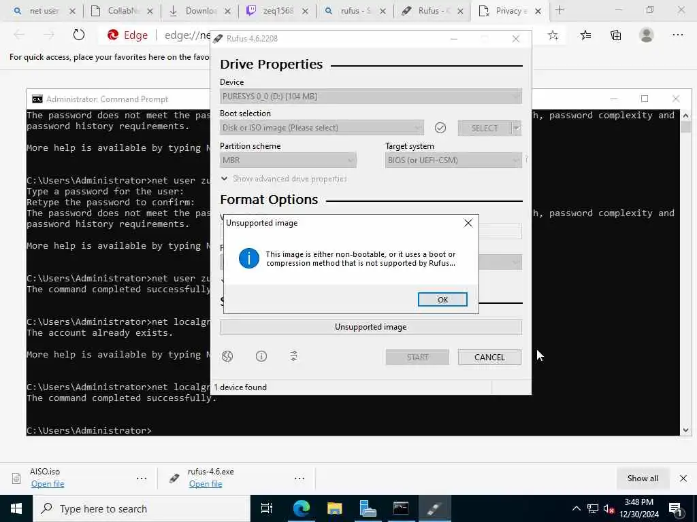
Task: Add this page to favorites star
Action: click(553, 35)
